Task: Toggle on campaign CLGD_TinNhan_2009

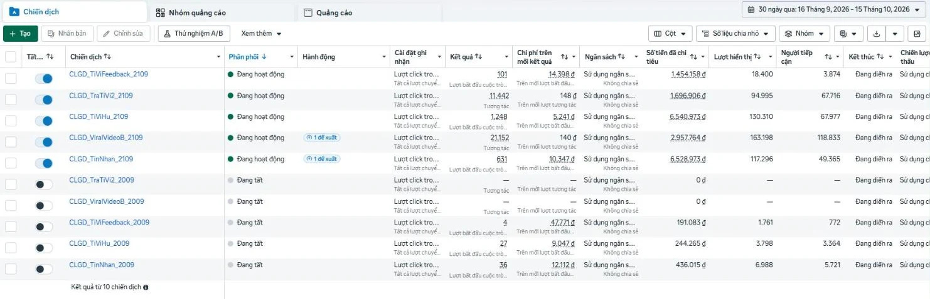Action: pyautogui.click(x=43, y=269)
